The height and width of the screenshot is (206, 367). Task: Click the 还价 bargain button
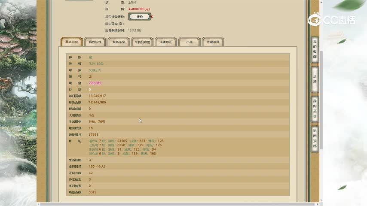[139, 17]
